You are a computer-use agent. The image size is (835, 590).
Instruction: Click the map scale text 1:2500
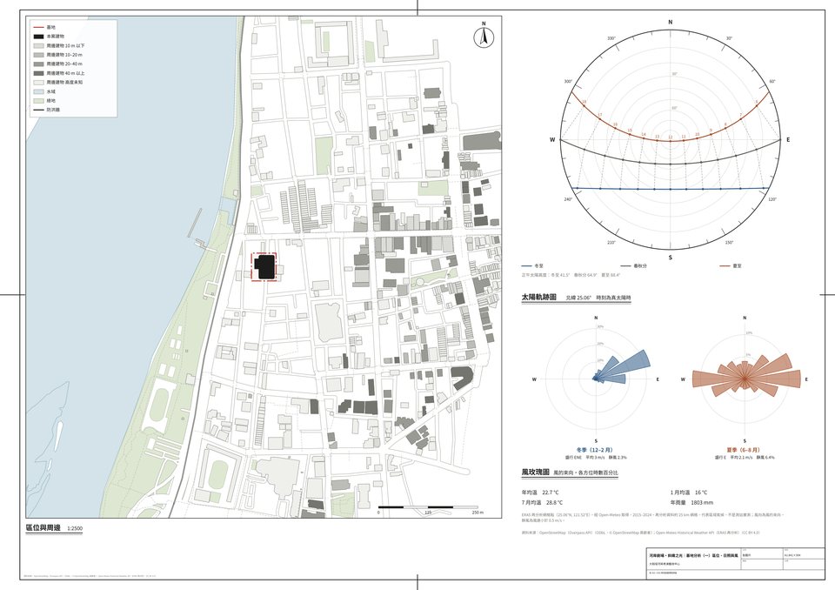coord(75,529)
